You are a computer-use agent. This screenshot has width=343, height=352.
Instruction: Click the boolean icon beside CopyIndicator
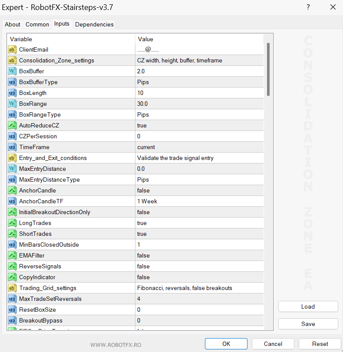point(12,277)
